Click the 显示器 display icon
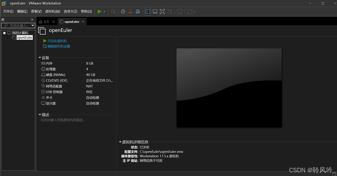 point(43,103)
